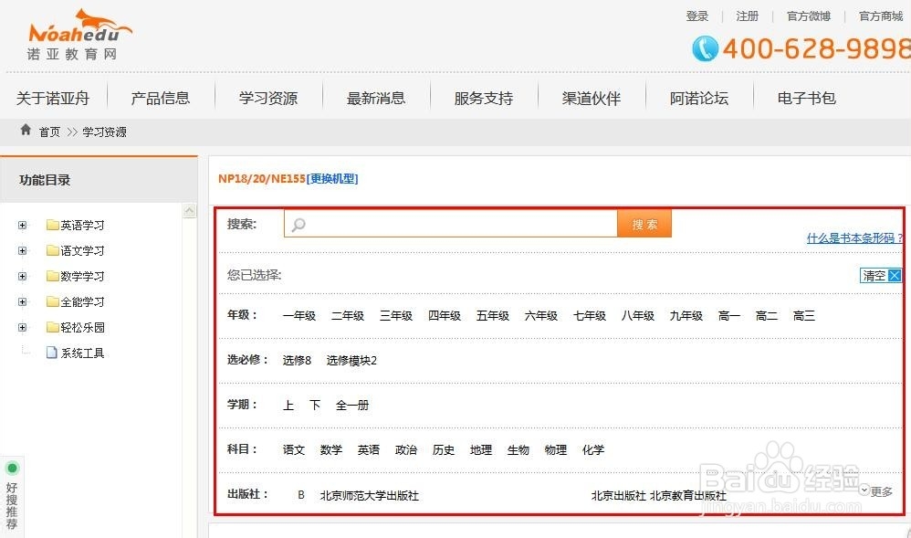Open the 阿诺论坛 menu item
The image size is (911, 538).
coord(698,98)
